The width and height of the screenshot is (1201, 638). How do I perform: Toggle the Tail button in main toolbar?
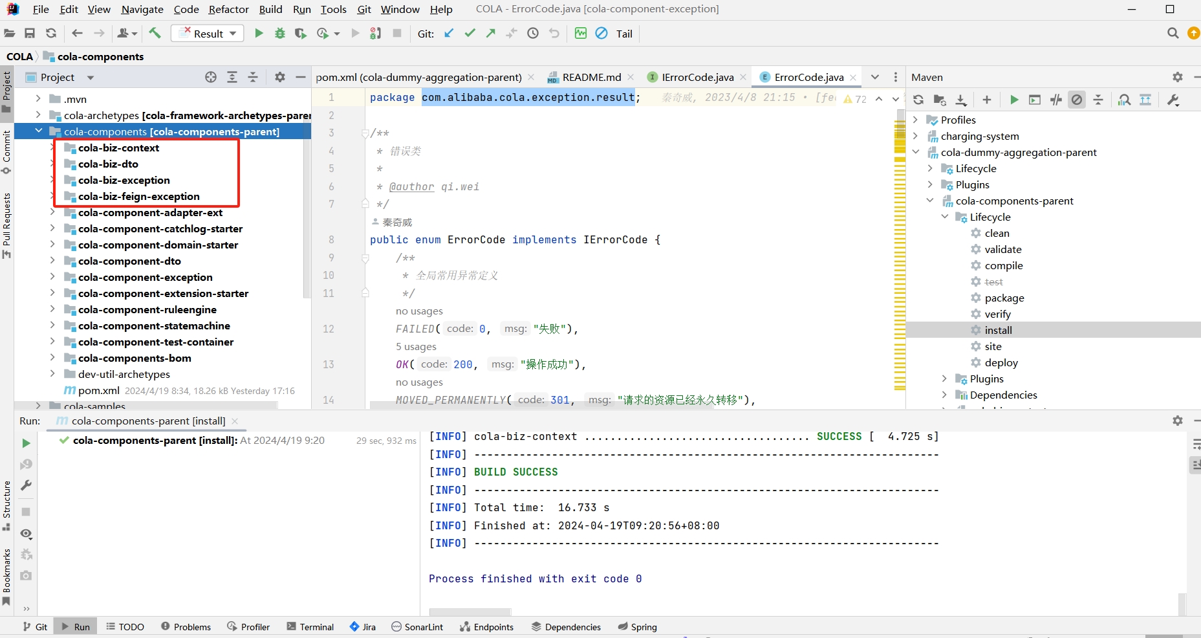click(x=624, y=34)
